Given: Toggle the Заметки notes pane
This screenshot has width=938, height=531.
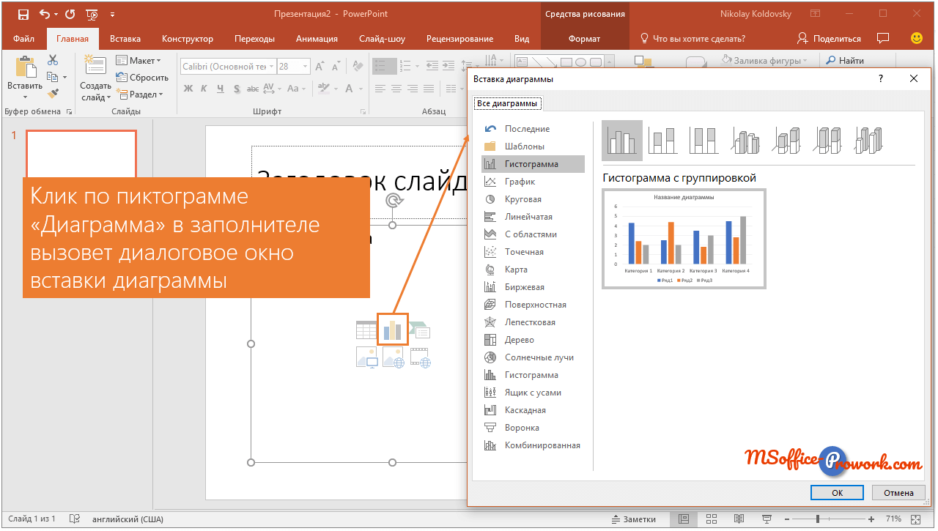Looking at the screenshot, I should (634, 519).
